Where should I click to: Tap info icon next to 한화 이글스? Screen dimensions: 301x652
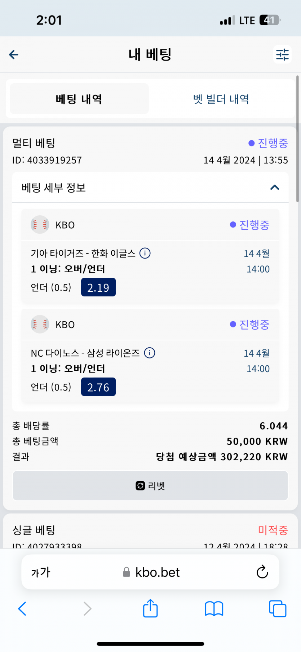click(x=145, y=254)
